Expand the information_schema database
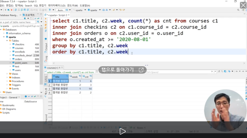 (x=4, y=33)
